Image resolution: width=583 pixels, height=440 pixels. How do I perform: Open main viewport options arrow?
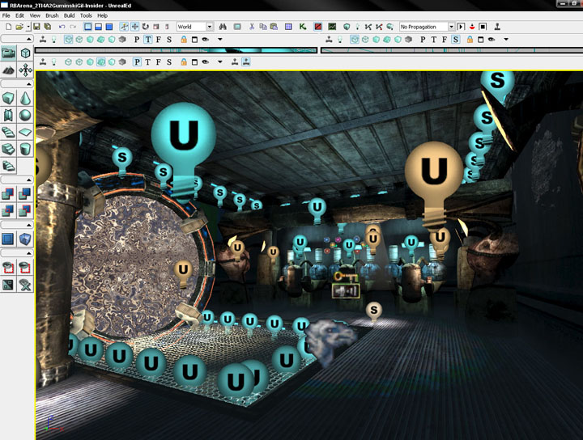tap(220, 62)
